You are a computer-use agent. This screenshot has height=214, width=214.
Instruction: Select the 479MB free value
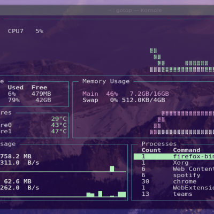click(x=41, y=94)
